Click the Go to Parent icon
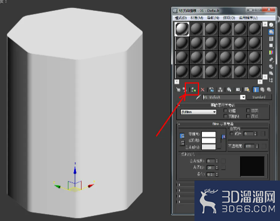 point(262,89)
